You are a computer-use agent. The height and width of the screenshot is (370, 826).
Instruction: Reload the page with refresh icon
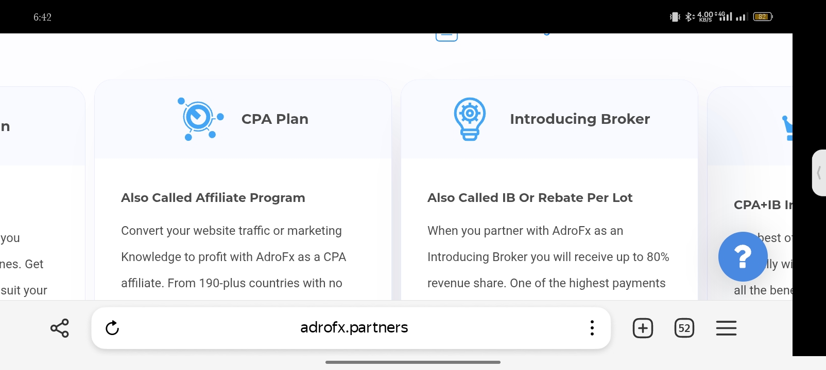pos(112,328)
